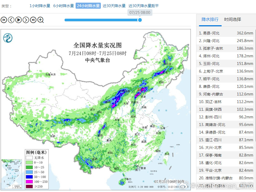Viewport: 256px width, 192px height.
Task: Select ranking row 高碑店-河北
Action: (225, 125)
